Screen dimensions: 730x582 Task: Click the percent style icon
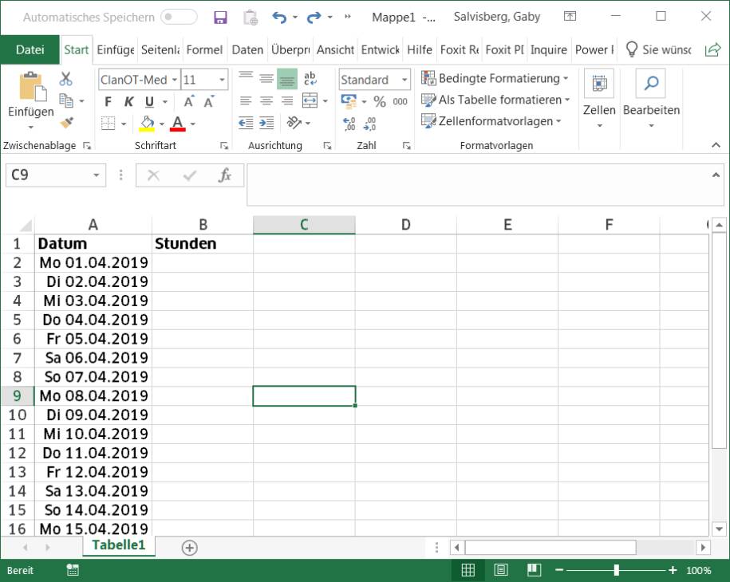(380, 101)
